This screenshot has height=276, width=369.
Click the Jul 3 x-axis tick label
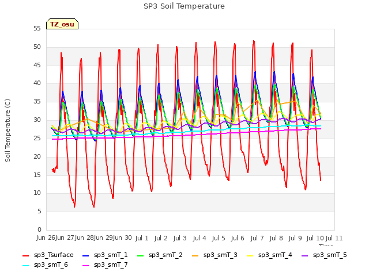pyautogui.click(x=180, y=238)
